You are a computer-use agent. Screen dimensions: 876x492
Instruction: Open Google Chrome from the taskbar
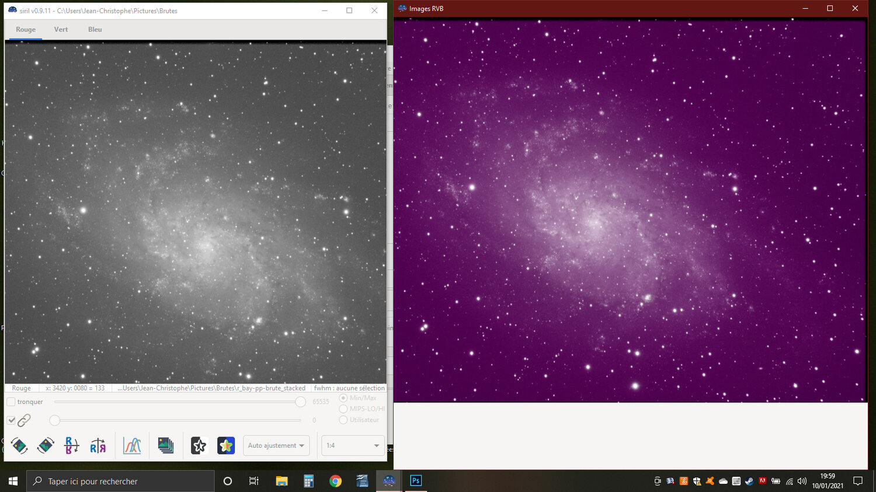pyautogui.click(x=335, y=481)
